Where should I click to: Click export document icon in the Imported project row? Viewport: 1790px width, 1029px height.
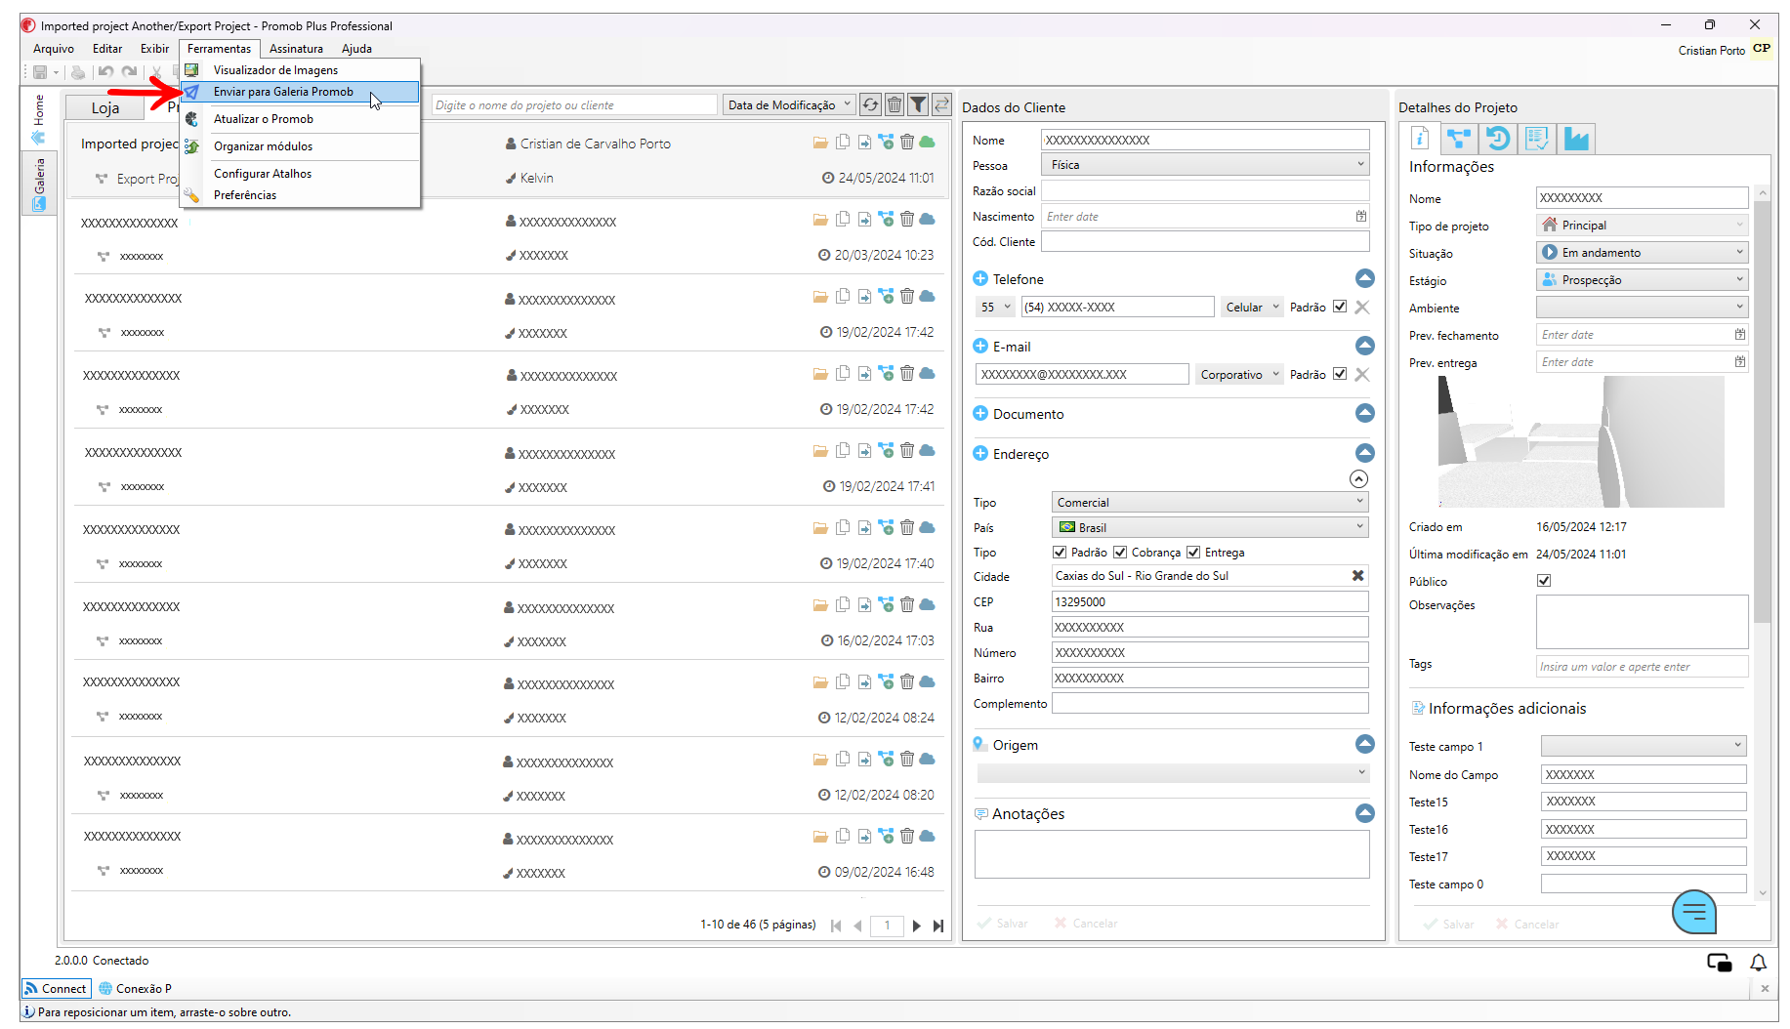pos(865,143)
